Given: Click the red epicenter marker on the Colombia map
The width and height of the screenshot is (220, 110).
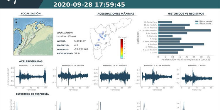Looking at the screenshot, I should click(23, 39).
